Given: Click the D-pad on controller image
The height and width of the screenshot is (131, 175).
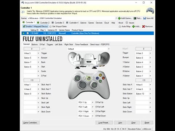Looking at the screenshot, I should coord(83,85).
